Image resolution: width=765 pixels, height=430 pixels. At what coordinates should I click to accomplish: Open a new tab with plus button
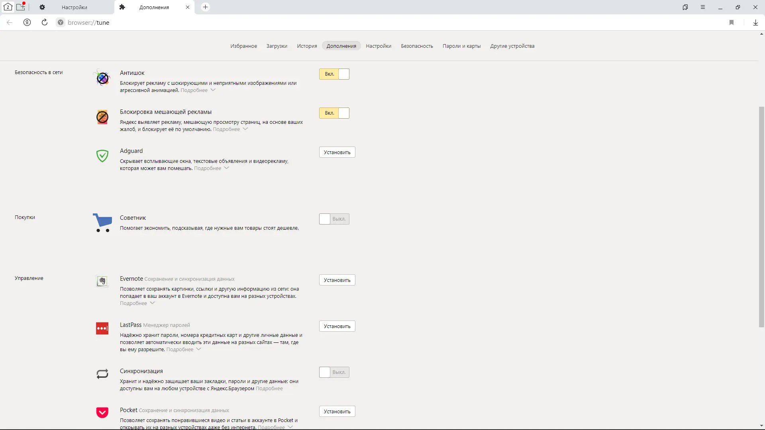coord(205,7)
